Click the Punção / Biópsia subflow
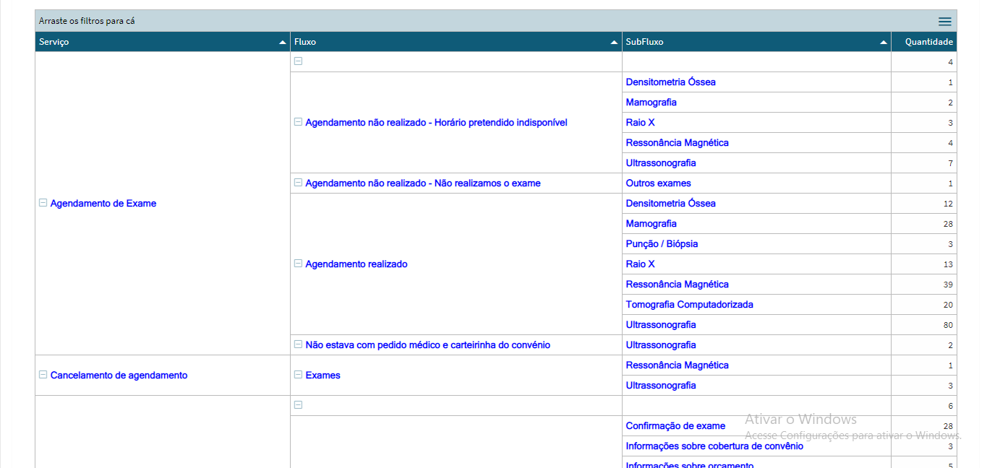Image resolution: width=987 pixels, height=468 pixels. (662, 244)
